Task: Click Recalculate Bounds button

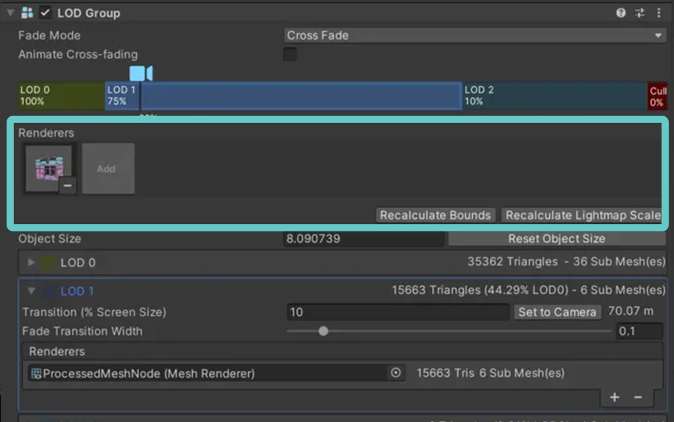Action: point(436,215)
